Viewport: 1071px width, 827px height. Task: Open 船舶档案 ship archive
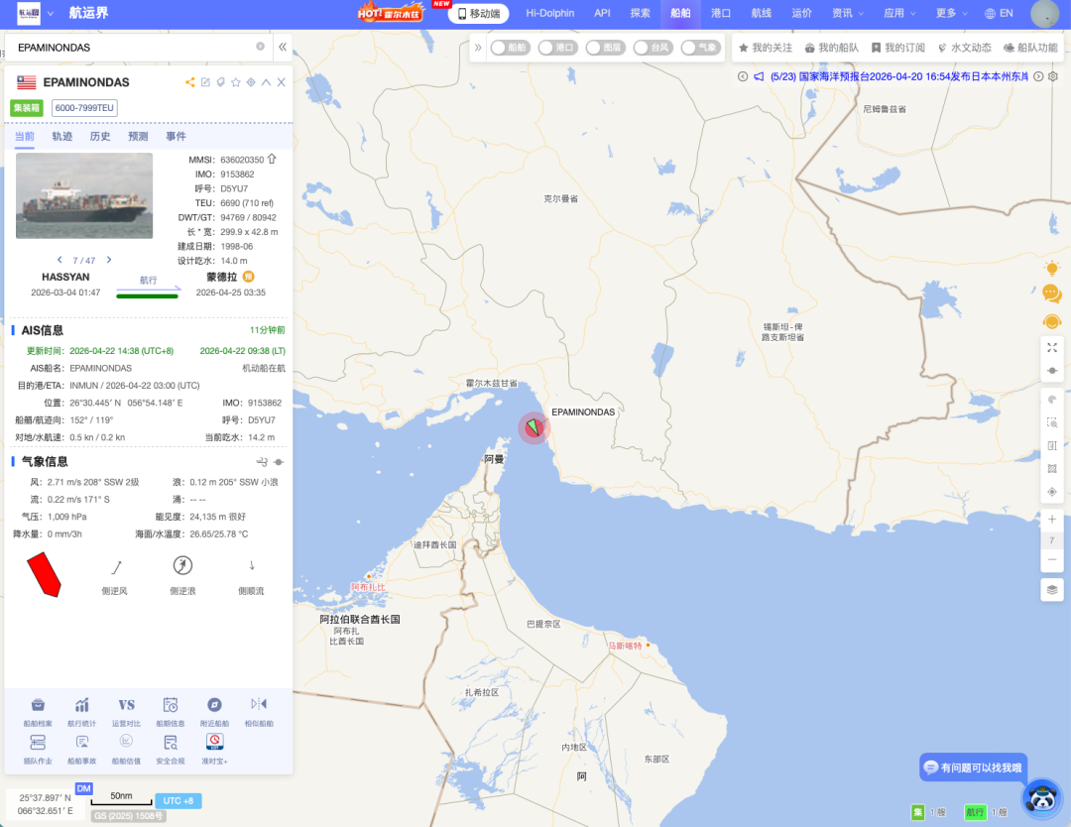[x=38, y=709]
